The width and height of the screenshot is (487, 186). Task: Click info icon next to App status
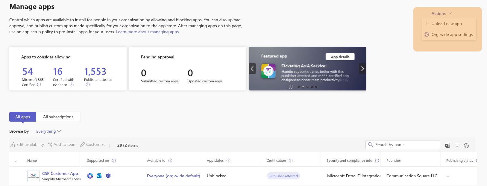coord(228,161)
